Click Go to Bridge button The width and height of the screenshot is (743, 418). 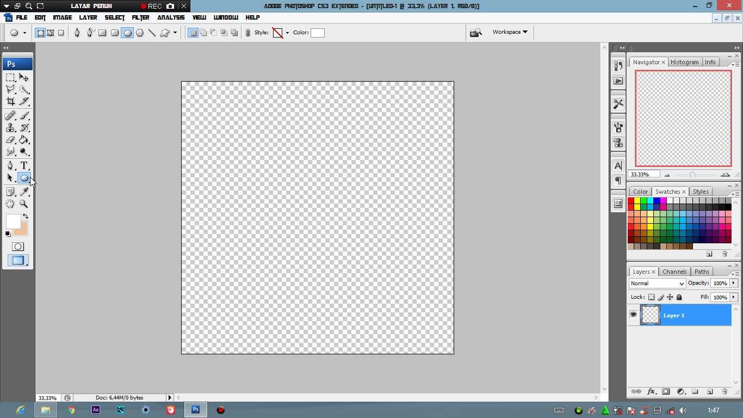(476, 33)
